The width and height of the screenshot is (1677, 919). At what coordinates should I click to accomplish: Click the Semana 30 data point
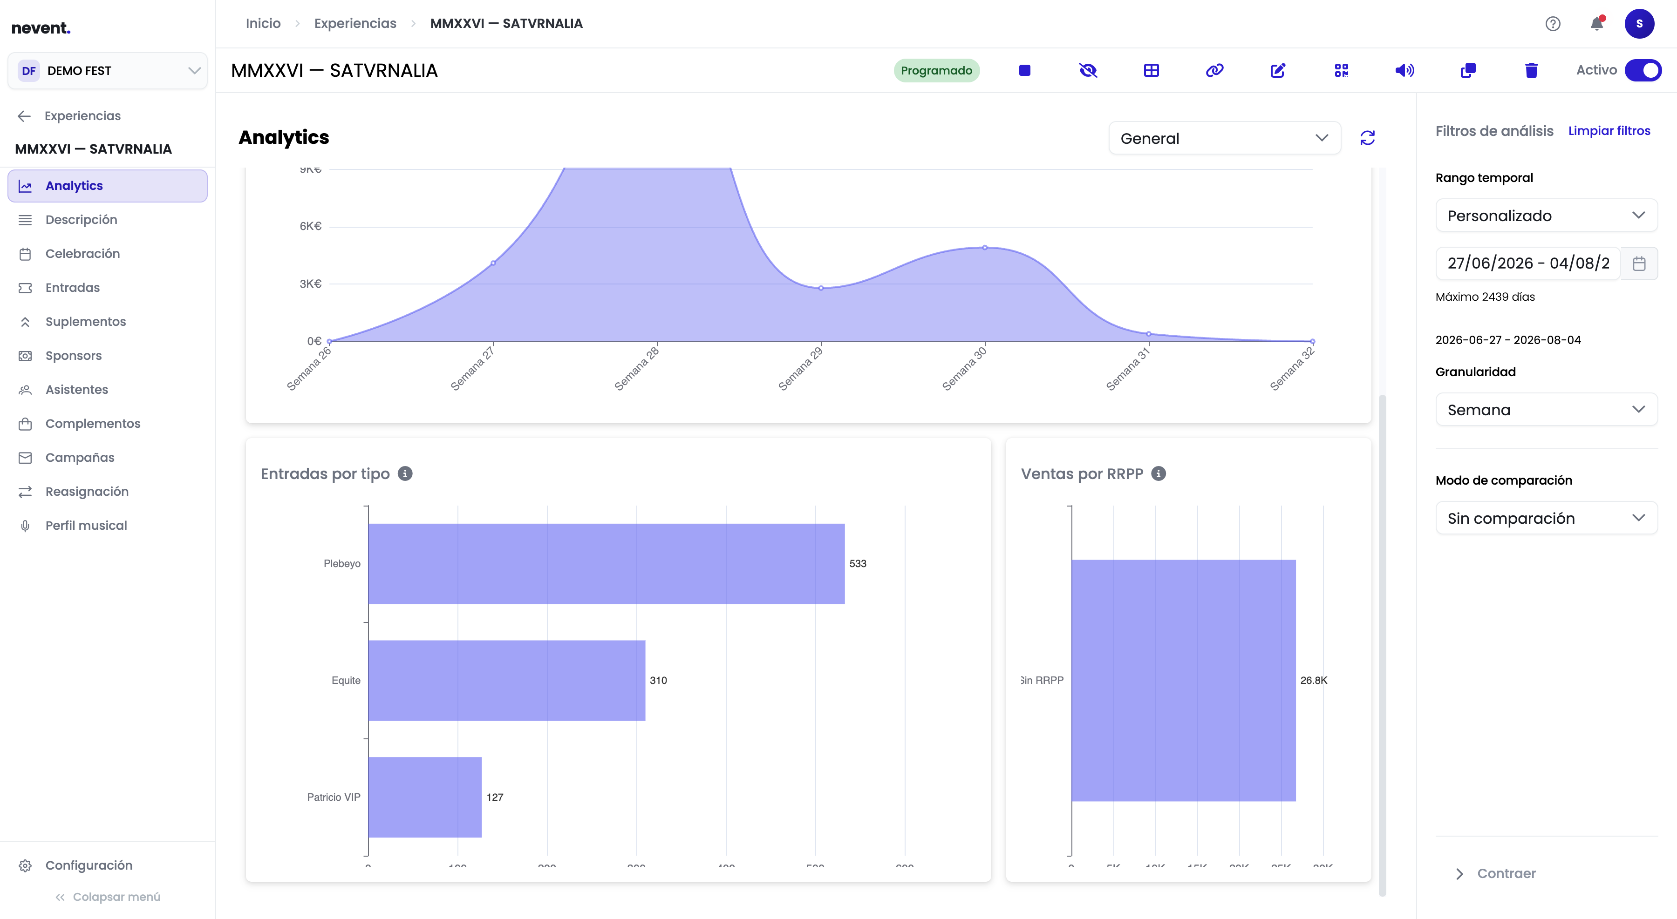click(985, 248)
